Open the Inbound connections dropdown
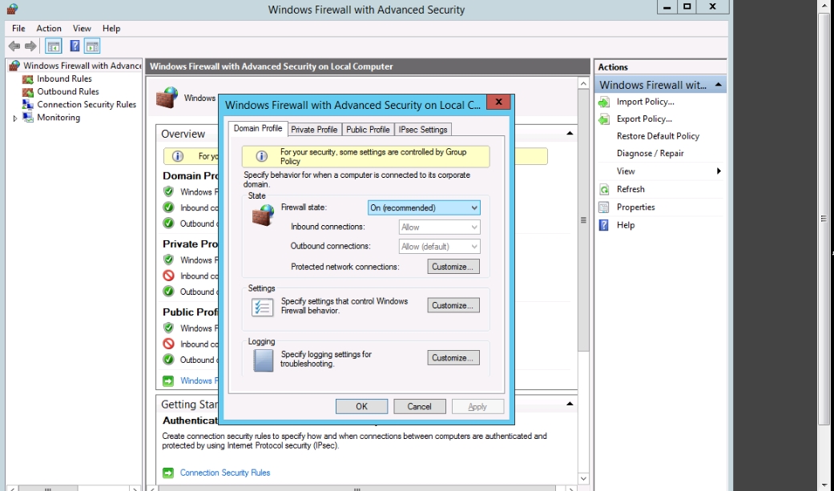The height and width of the screenshot is (491, 834). [x=439, y=227]
